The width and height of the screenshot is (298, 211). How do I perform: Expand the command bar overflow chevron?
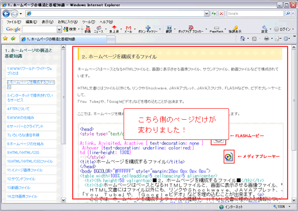point(294,36)
